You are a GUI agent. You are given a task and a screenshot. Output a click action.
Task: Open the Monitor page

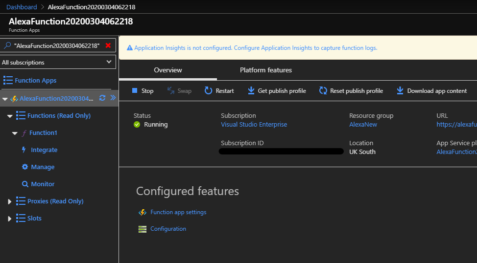pyautogui.click(x=43, y=184)
